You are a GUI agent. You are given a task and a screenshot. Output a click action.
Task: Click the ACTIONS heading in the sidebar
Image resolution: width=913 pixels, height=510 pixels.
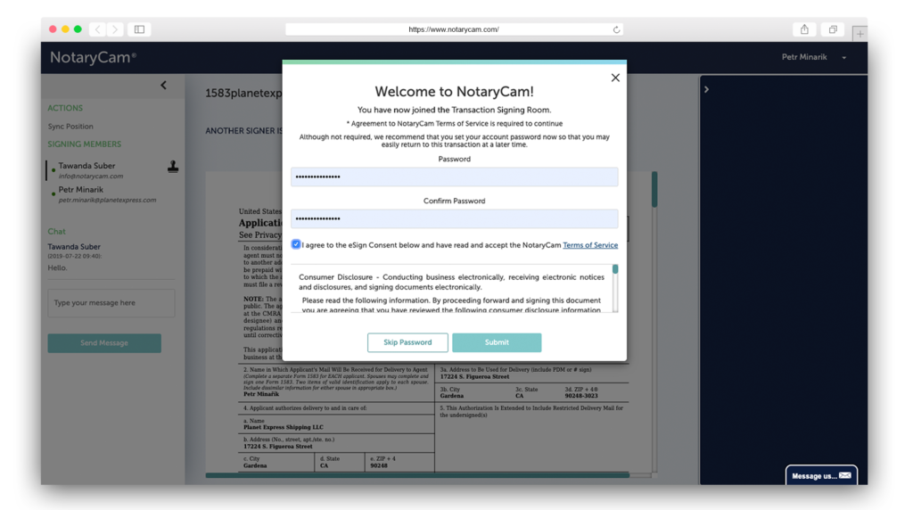pos(65,108)
